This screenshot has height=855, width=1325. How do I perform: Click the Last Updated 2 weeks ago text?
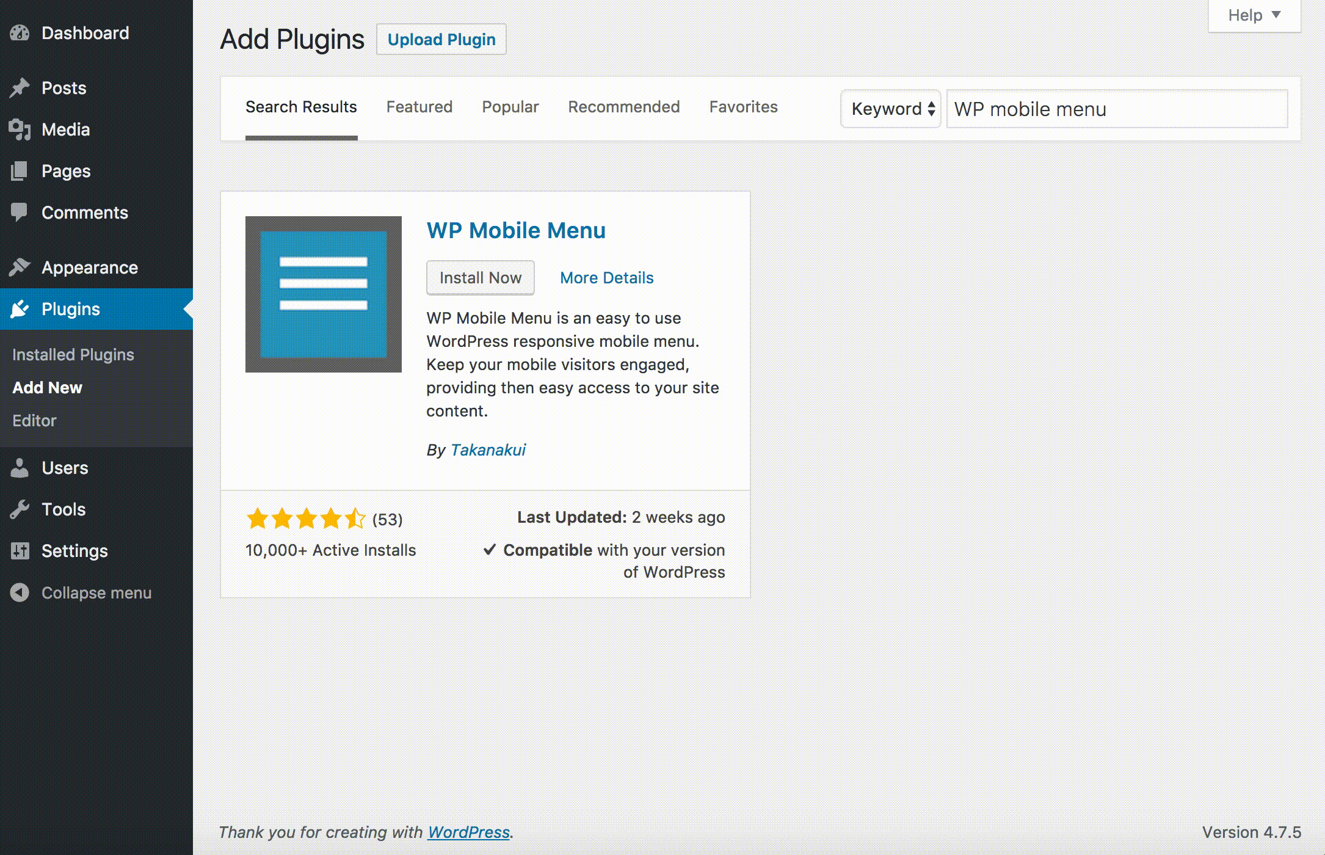tap(621, 517)
